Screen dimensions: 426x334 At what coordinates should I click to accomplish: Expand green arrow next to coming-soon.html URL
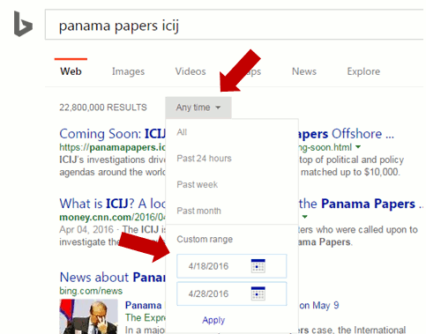(358, 146)
